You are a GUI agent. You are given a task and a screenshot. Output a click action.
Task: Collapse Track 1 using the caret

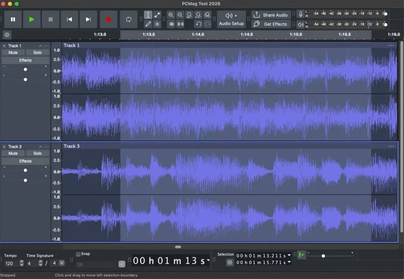click(x=41, y=46)
